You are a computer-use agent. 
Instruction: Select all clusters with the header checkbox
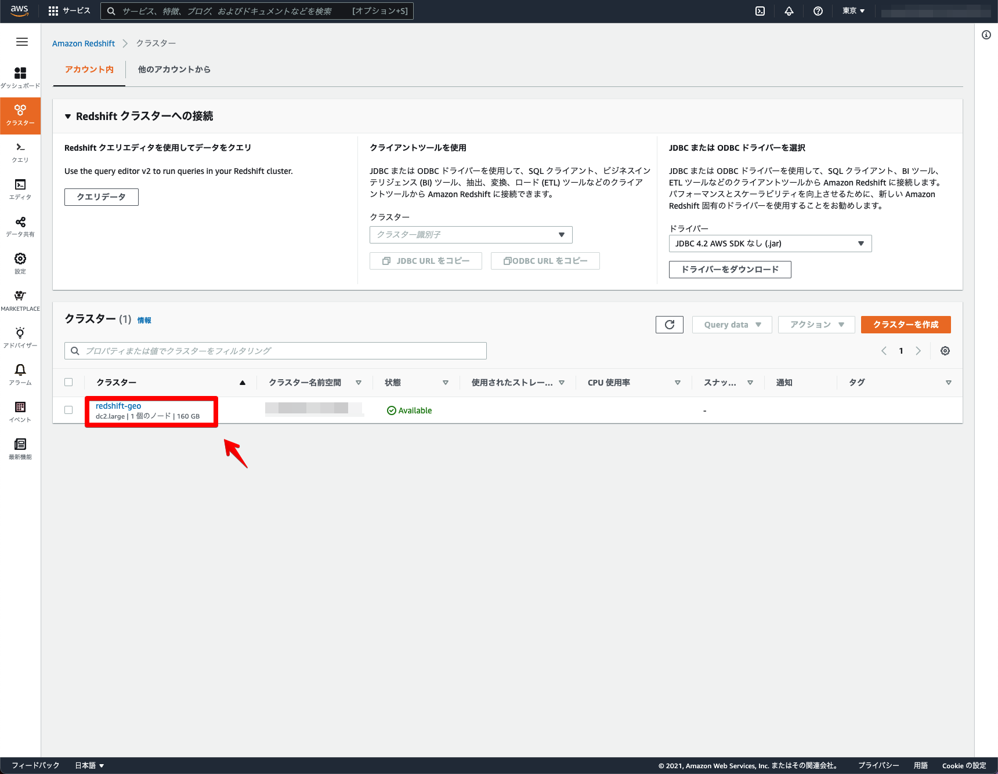coord(68,382)
